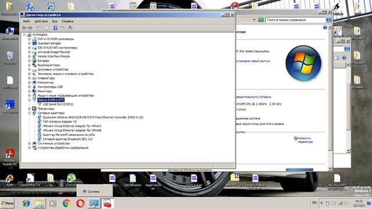
Task: Click the taskbar clock
Action: (x=359, y=203)
